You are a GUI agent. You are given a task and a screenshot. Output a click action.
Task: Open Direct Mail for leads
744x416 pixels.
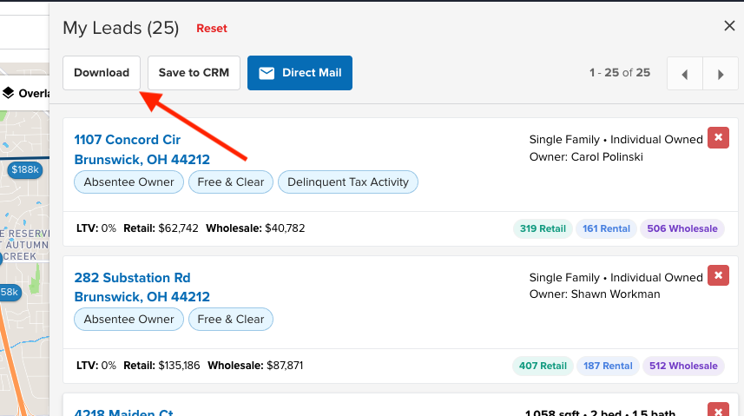tap(300, 73)
